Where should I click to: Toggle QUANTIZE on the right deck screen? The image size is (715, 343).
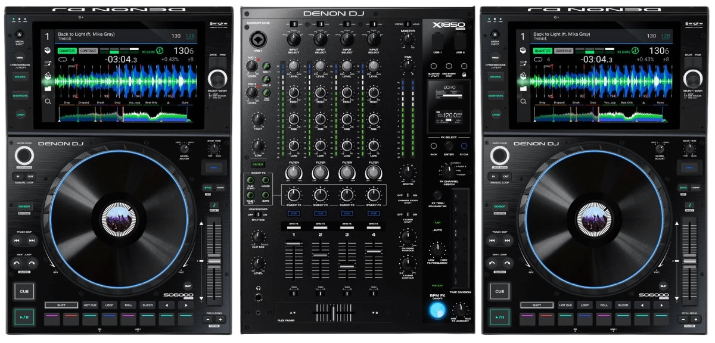coord(543,51)
